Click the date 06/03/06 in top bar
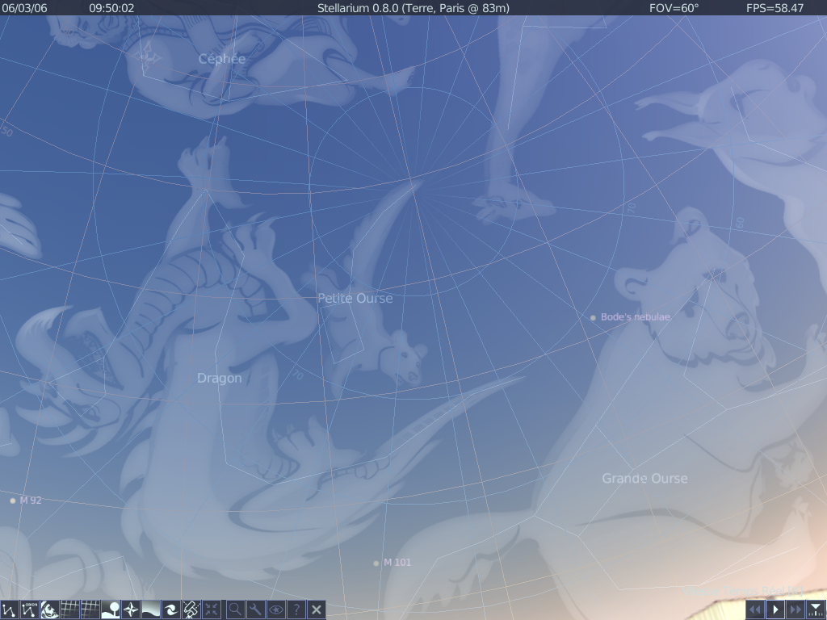Screen dimensions: 827x620 [24, 8]
